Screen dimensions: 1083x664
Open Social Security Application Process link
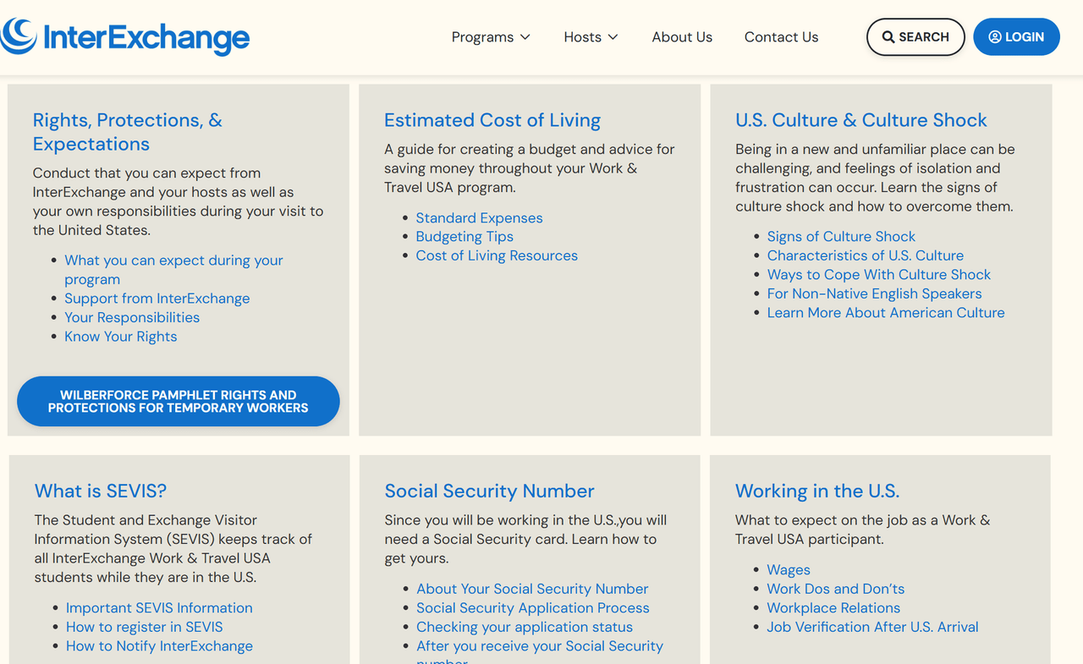coord(533,608)
